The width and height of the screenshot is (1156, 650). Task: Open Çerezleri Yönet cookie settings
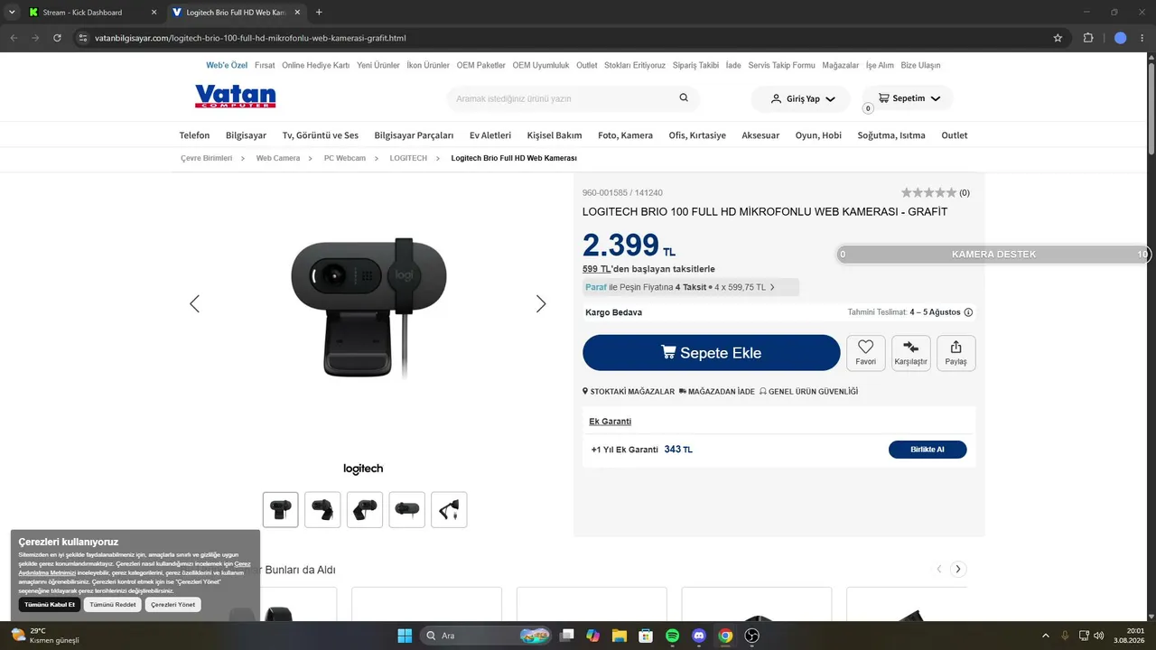172,605
